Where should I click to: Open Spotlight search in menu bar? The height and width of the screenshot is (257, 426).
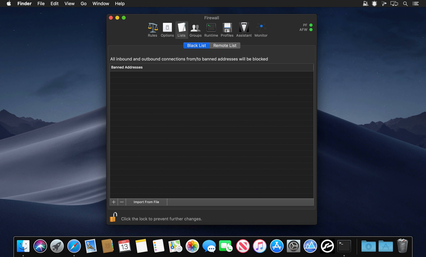point(405,4)
